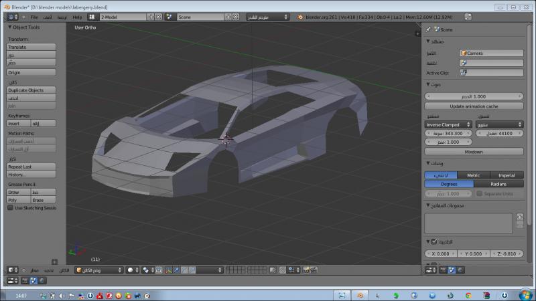Select the Imperial unit system
The image size is (536, 301).
tap(507, 175)
